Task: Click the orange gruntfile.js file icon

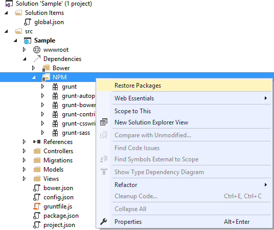Action: click(37, 206)
